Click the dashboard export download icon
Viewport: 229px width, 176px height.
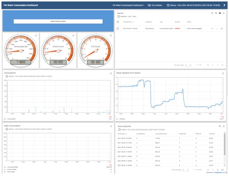pos(224,5)
